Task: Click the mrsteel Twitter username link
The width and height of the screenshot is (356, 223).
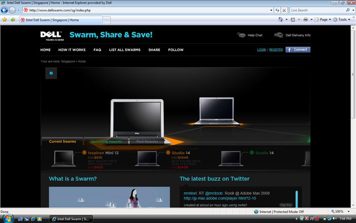Action: 190,193
